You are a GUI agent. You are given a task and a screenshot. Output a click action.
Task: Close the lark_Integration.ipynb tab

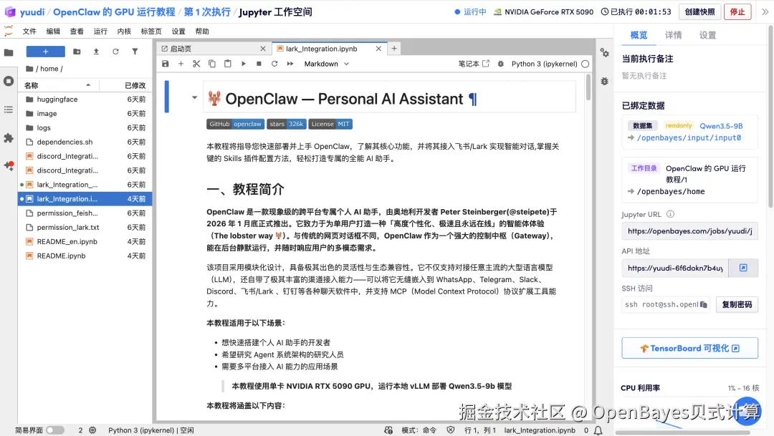pyautogui.click(x=378, y=49)
